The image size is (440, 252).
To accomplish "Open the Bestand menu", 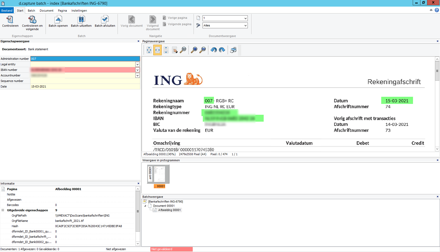I will tap(7, 11).
